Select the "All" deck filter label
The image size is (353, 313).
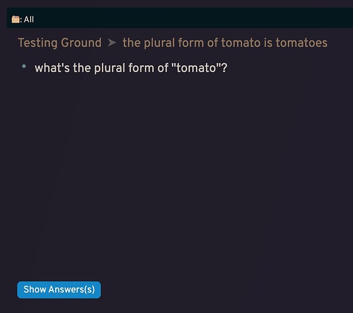click(29, 19)
